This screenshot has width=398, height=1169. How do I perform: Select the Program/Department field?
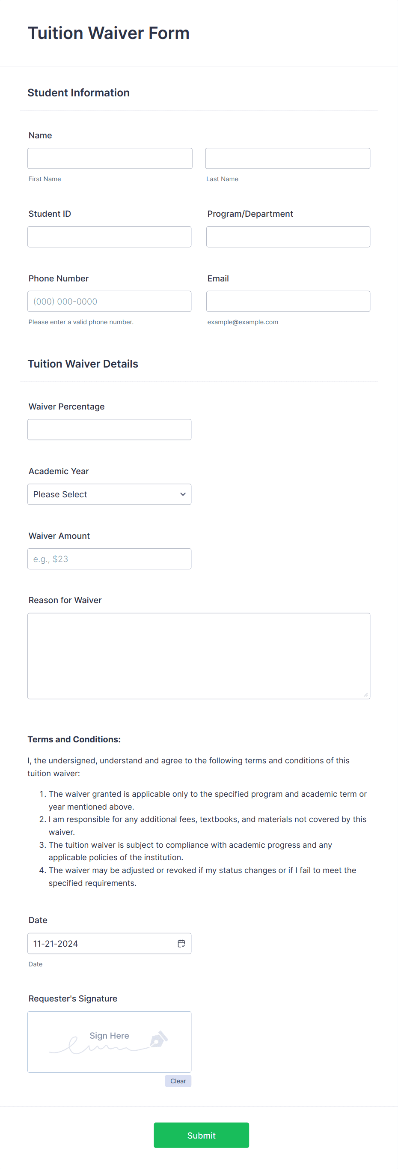point(288,236)
